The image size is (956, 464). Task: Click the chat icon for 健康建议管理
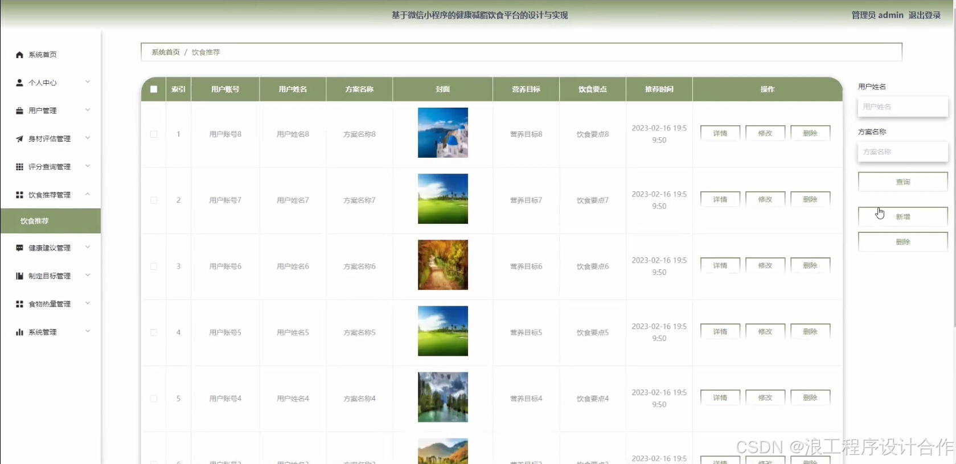tap(19, 248)
